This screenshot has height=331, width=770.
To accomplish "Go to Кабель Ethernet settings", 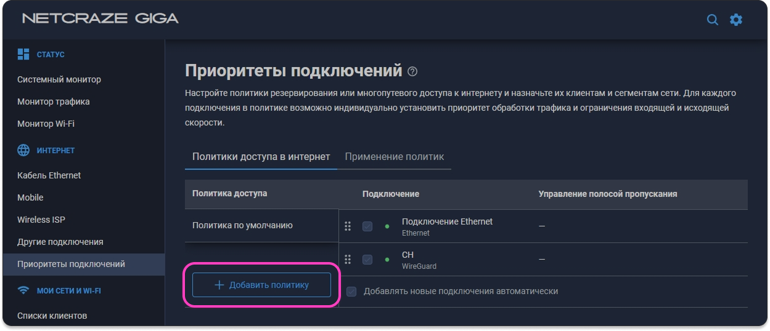I will point(49,175).
